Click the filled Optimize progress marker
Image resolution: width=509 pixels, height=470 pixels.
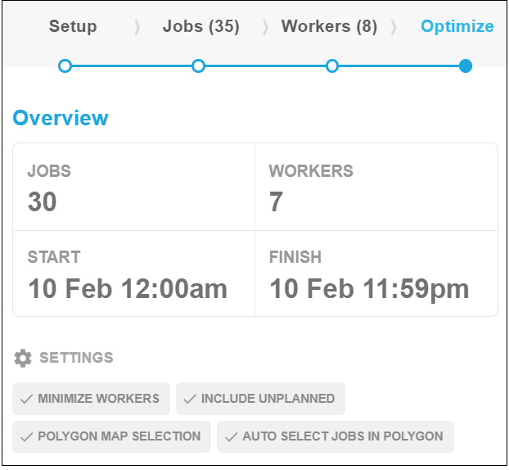pos(466,66)
